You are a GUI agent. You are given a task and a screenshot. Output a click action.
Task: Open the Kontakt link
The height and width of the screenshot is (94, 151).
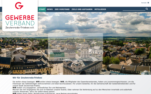point(144,3)
